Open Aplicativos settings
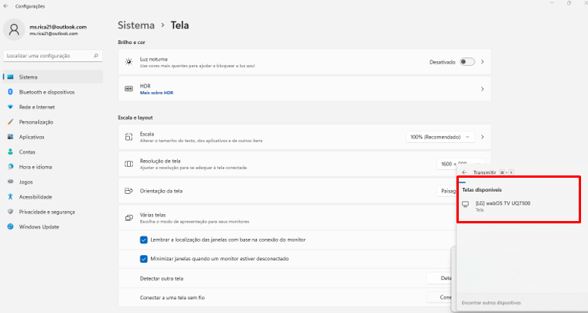588x313 pixels. tap(53, 137)
